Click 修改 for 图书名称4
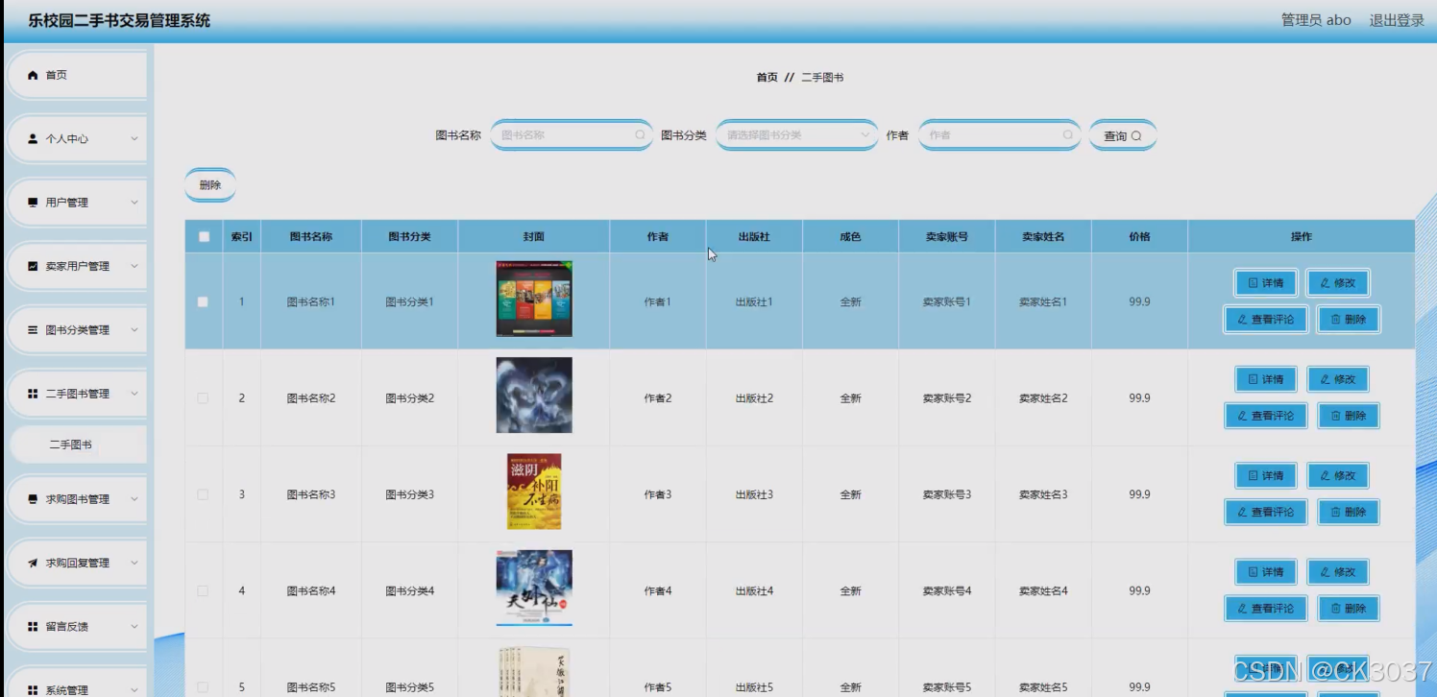The image size is (1437, 697). click(x=1338, y=572)
